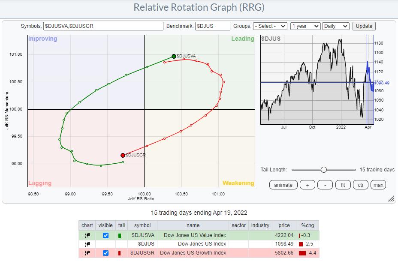Uncheck visibility for Dow Jones Value Index

tap(106, 235)
